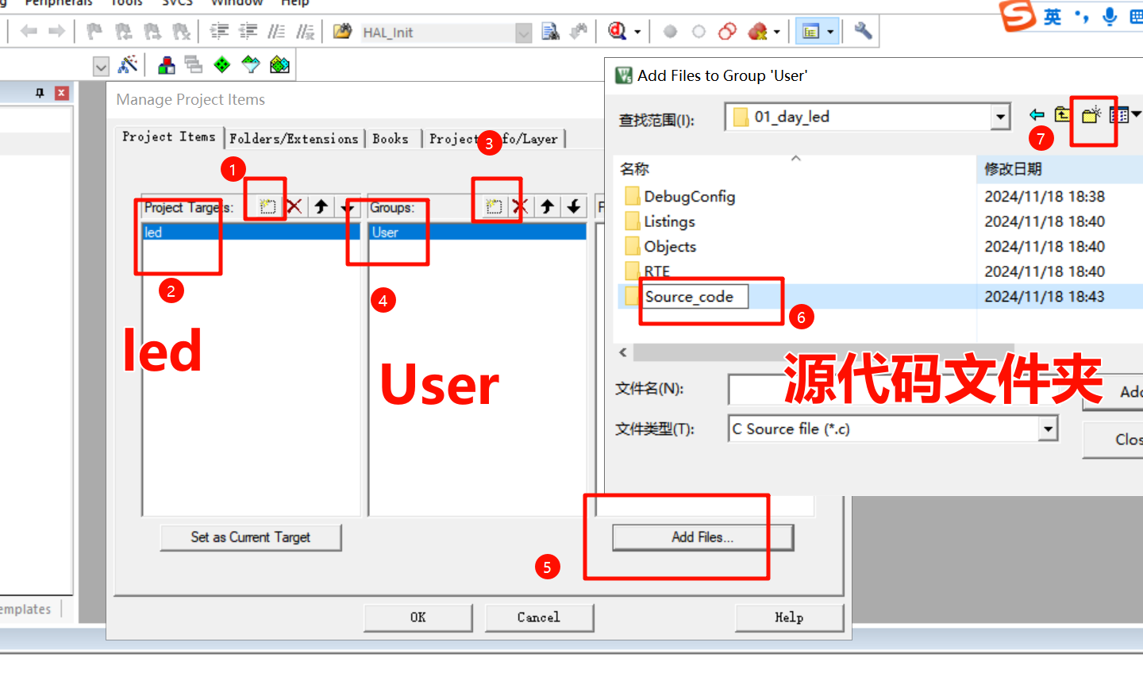Expand the 01_day_led look-in folder dropdown

(x=1000, y=117)
